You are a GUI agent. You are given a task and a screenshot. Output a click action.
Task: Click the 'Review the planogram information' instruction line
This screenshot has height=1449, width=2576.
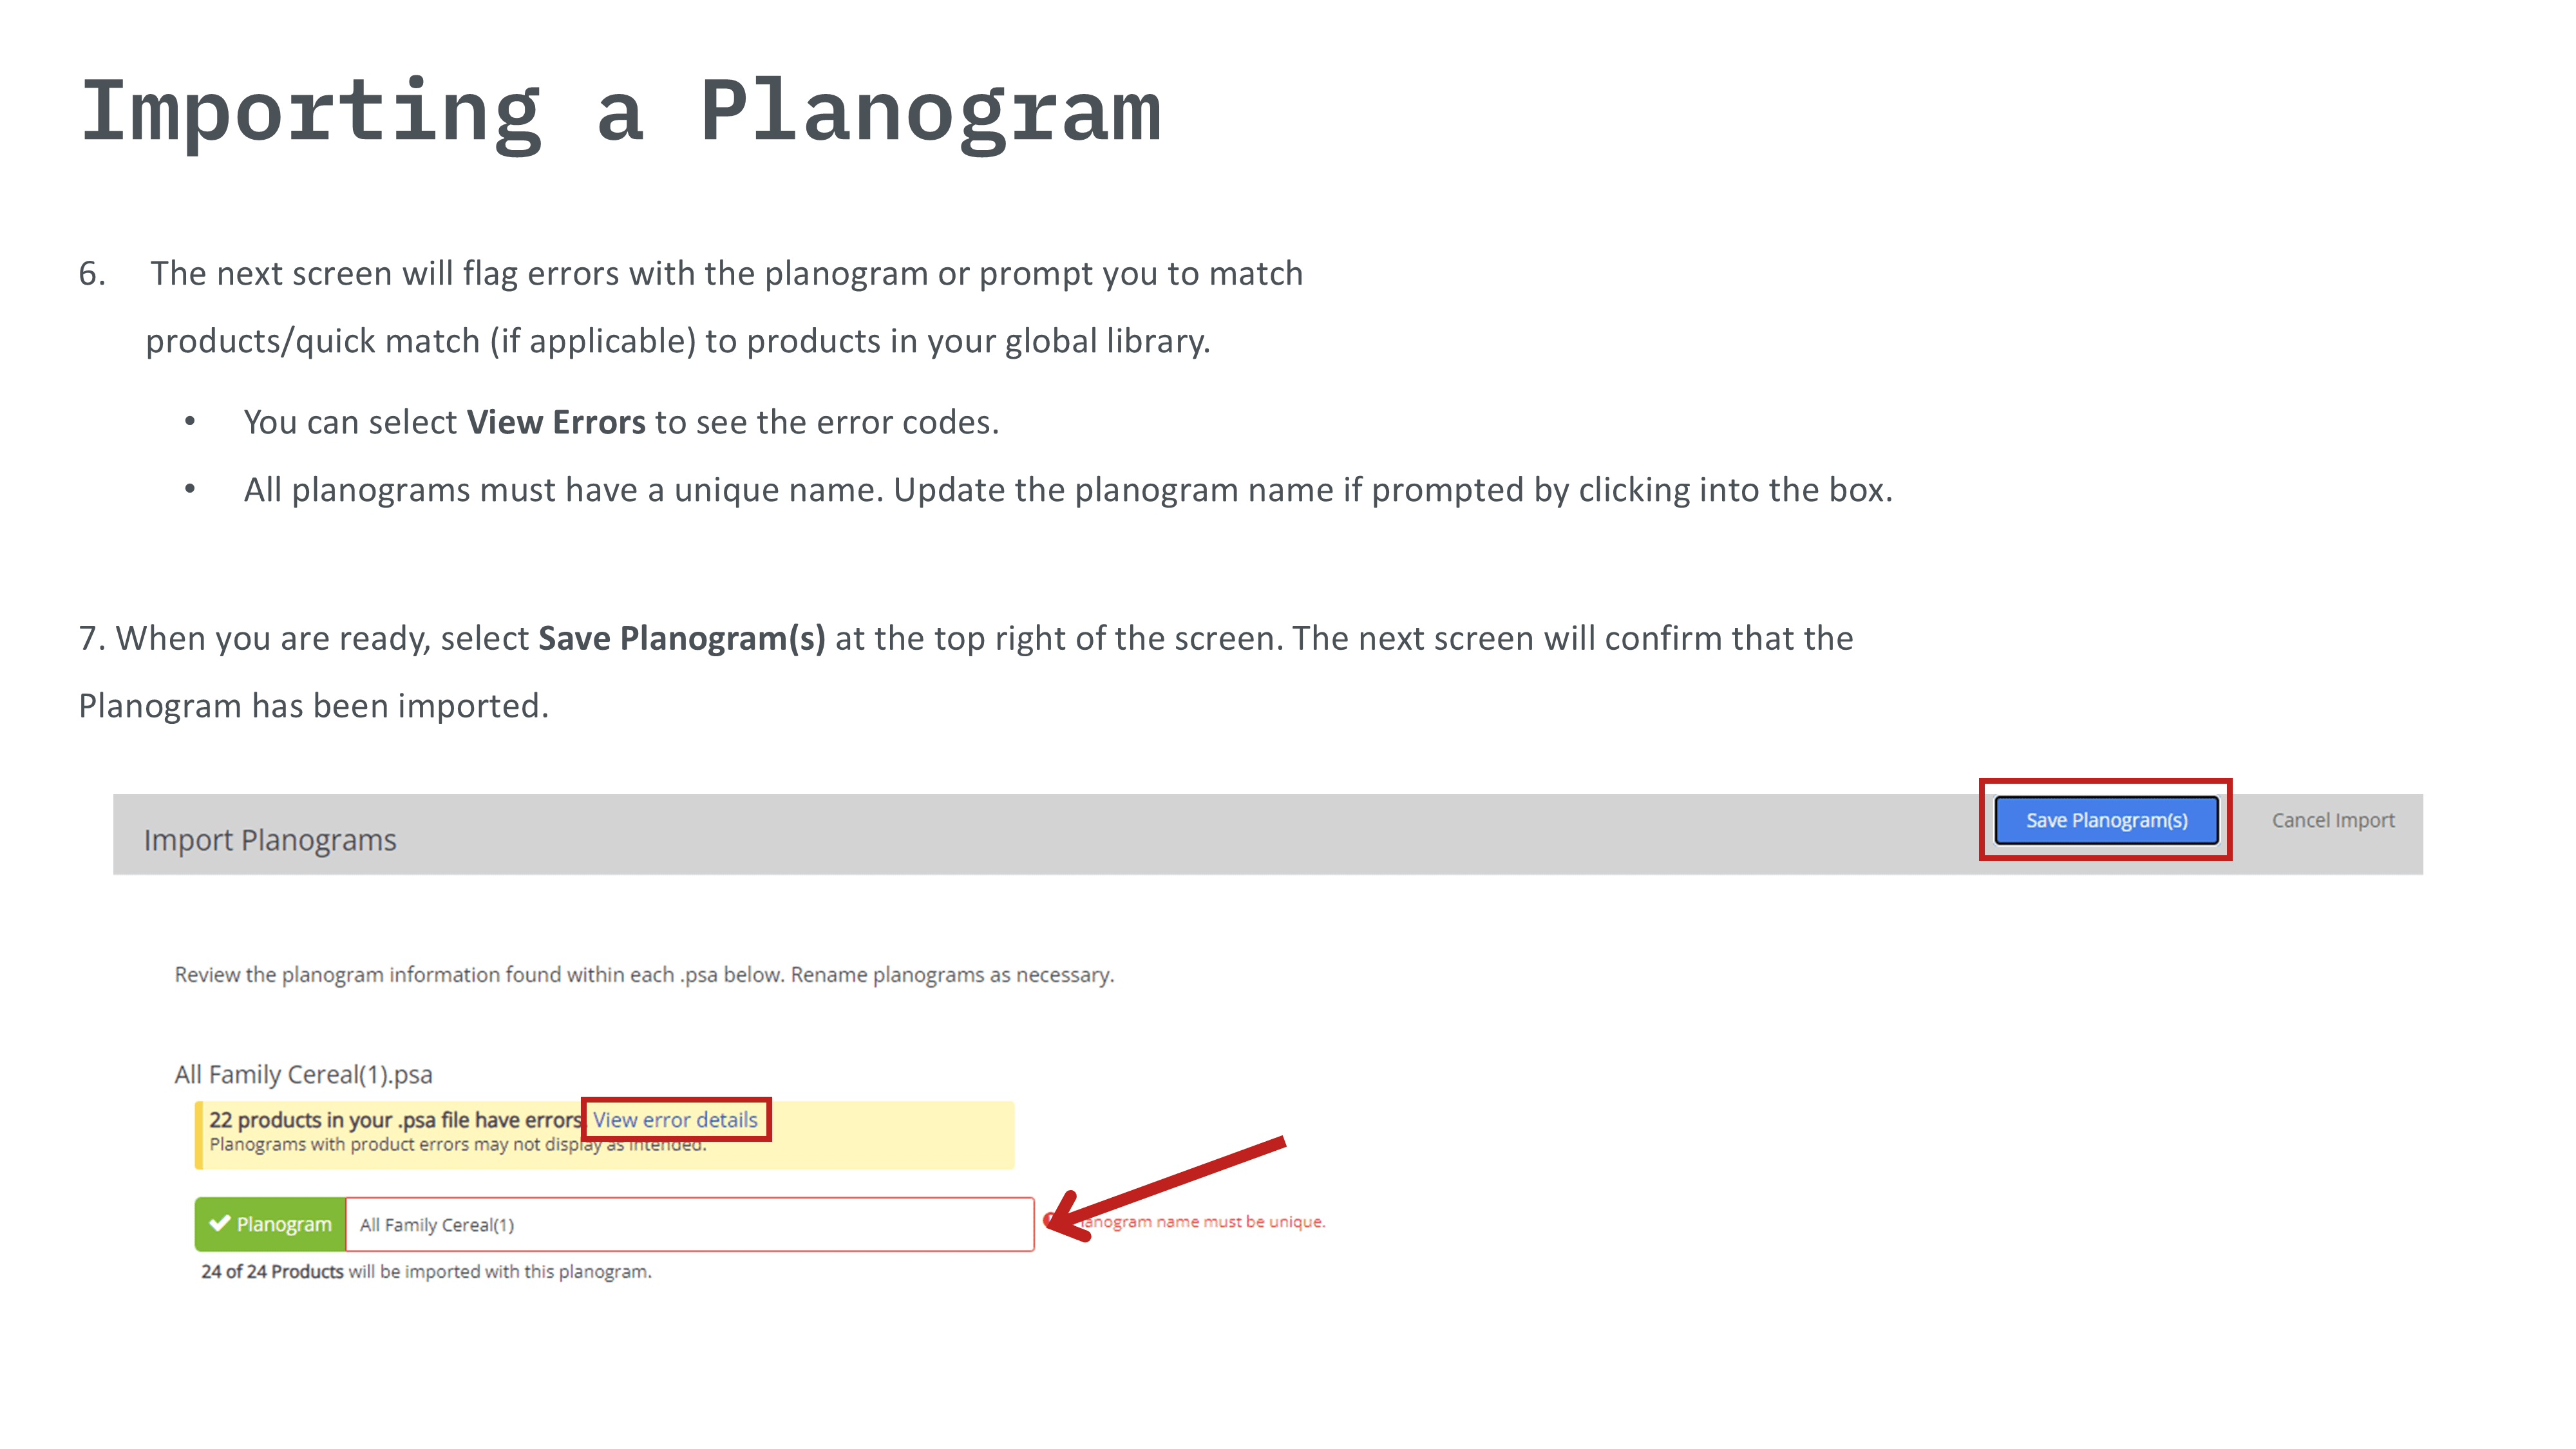[644, 974]
